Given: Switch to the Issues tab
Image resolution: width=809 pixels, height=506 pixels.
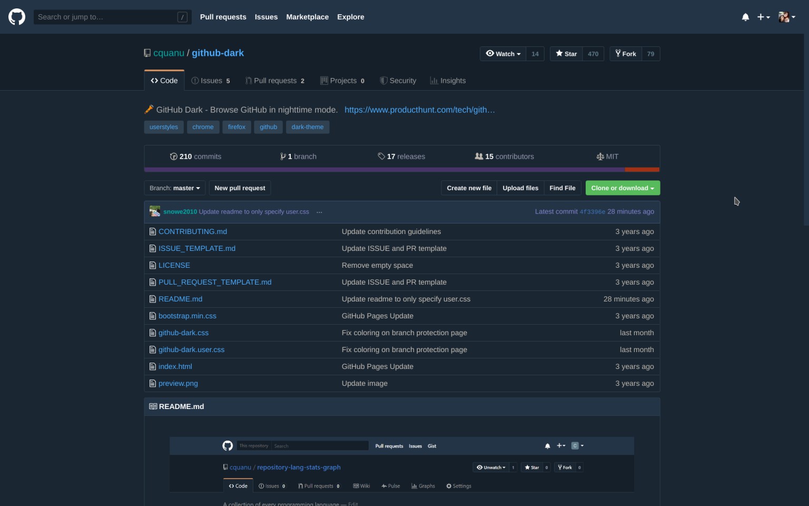Looking at the screenshot, I should 210,80.
